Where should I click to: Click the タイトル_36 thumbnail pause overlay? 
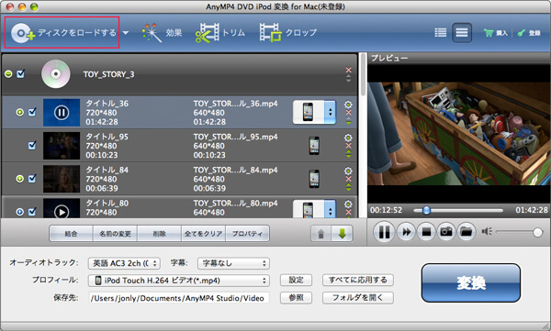pyautogui.click(x=62, y=113)
